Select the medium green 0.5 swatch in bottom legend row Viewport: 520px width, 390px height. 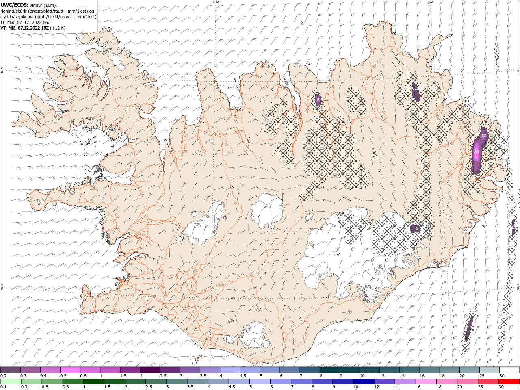(x=52, y=381)
